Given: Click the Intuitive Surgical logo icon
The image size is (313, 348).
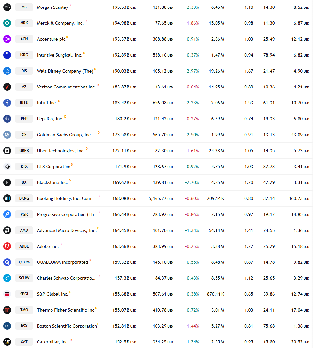Looking at the screenshot, I should pos(7,55).
